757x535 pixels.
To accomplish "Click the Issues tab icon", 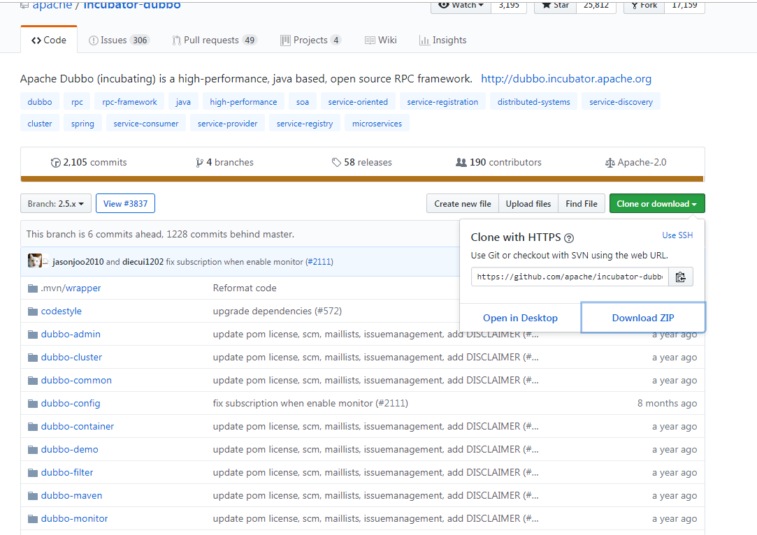I will [93, 41].
